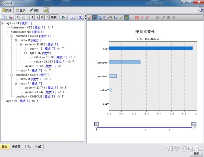Click the greyed runner icon in chart toolbar
This screenshot has width=204, height=157.
point(121,18)
